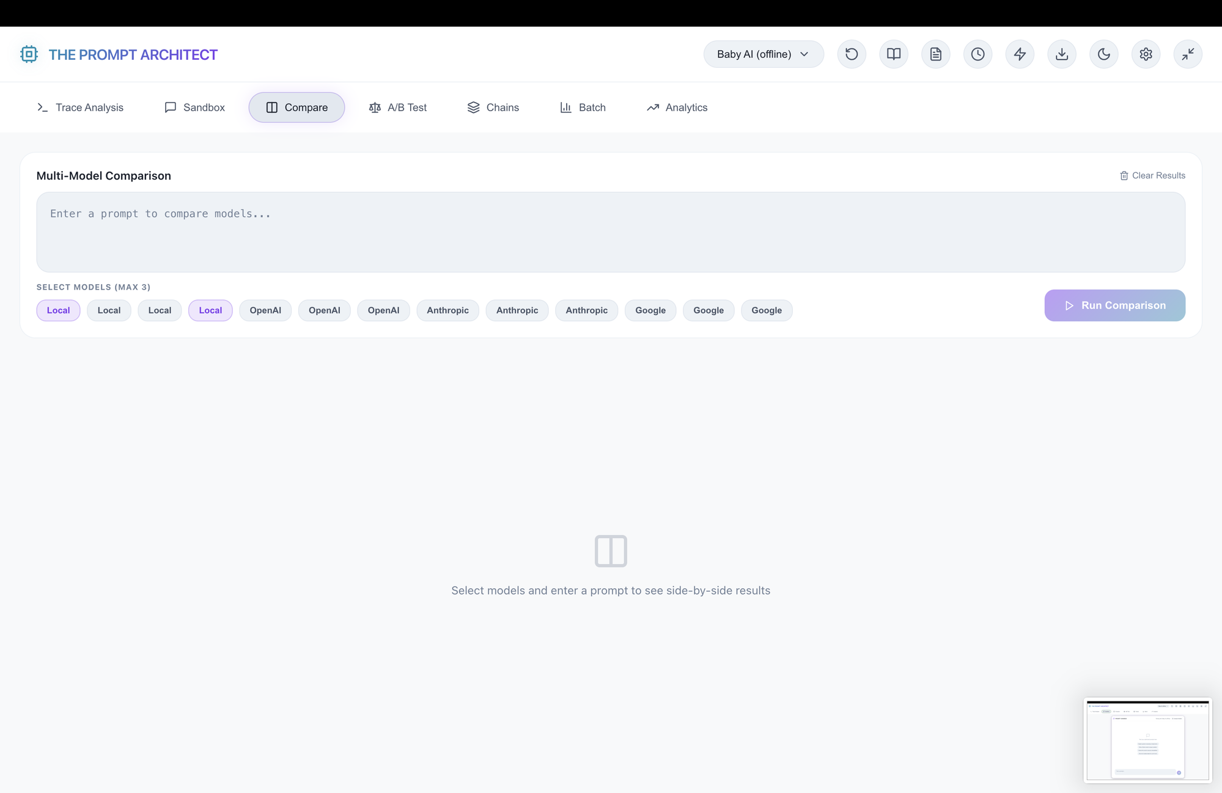Click the download icon in header
This screenshot has height=793, width=1222.
click(x=1062, y=54)
